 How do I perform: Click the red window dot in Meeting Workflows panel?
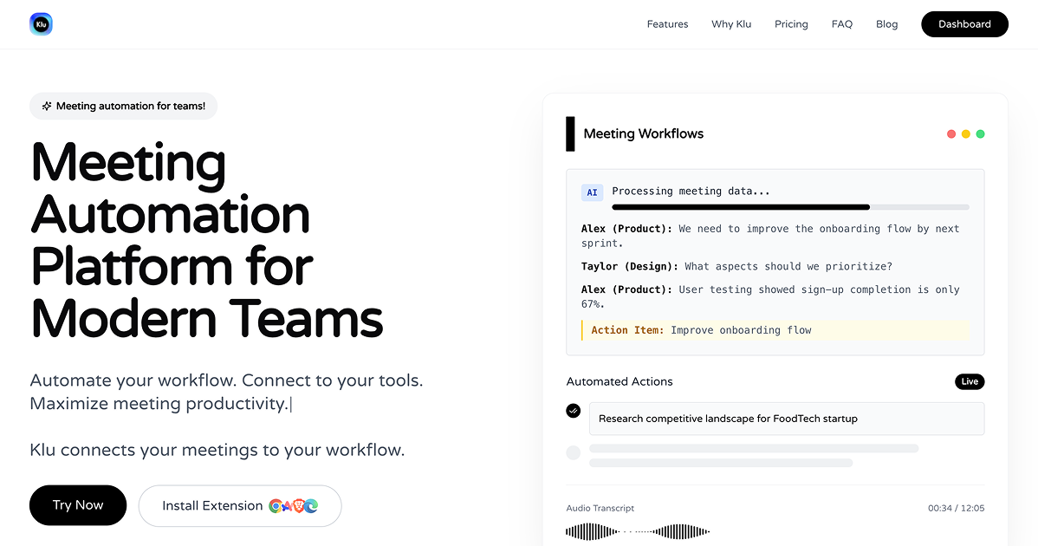[950, 133]
